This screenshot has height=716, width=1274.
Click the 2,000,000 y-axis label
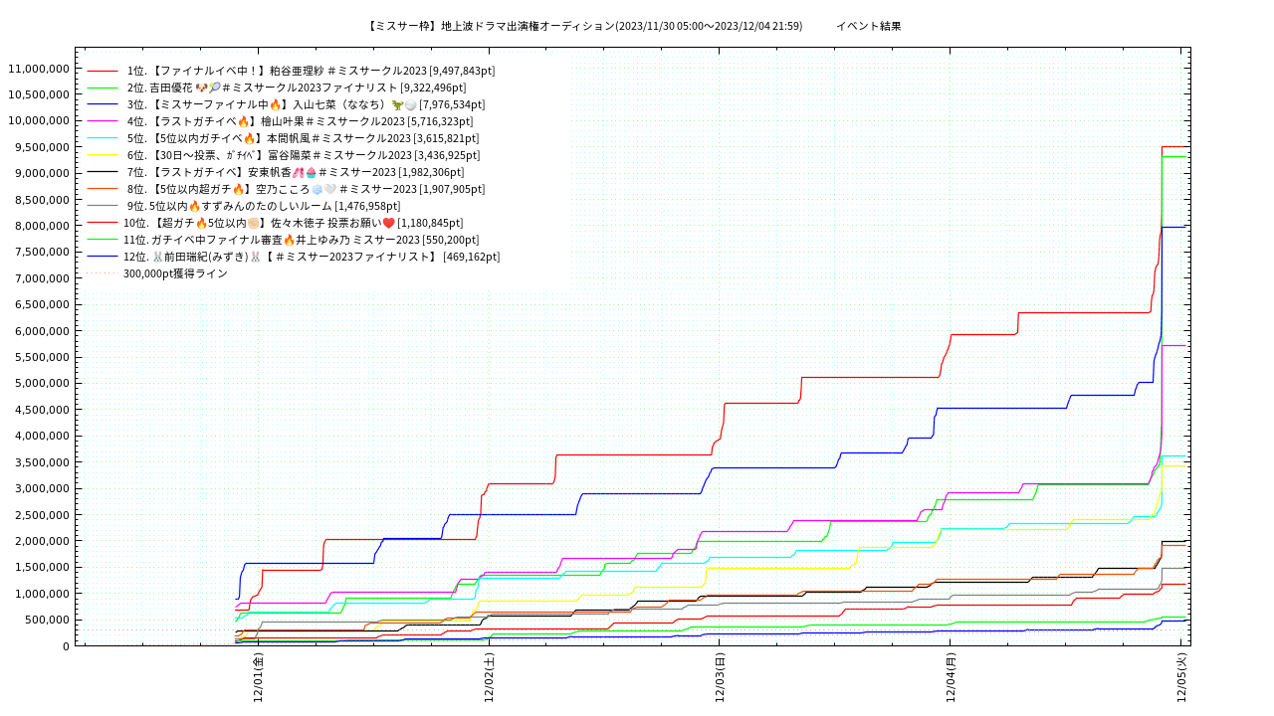41,541
